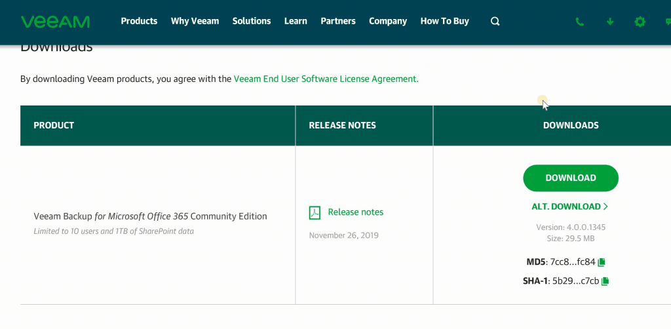Click the Size: 29.5 MB text
Screen dimensions: 671x329
571,239
